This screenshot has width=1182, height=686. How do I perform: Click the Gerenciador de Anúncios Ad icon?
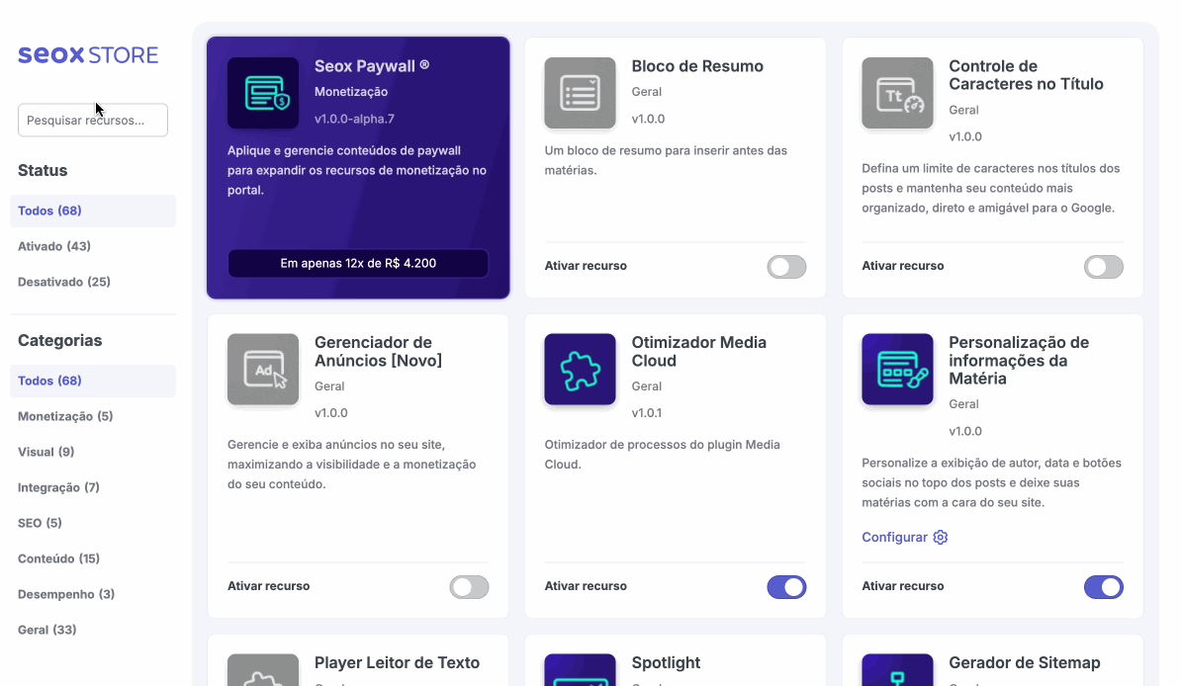coord(263,369)
